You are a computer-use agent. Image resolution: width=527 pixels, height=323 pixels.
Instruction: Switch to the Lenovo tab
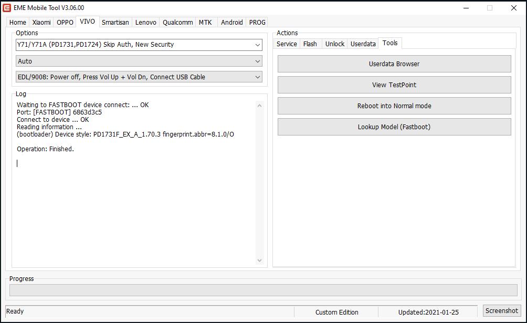click(x=145, y=22)
